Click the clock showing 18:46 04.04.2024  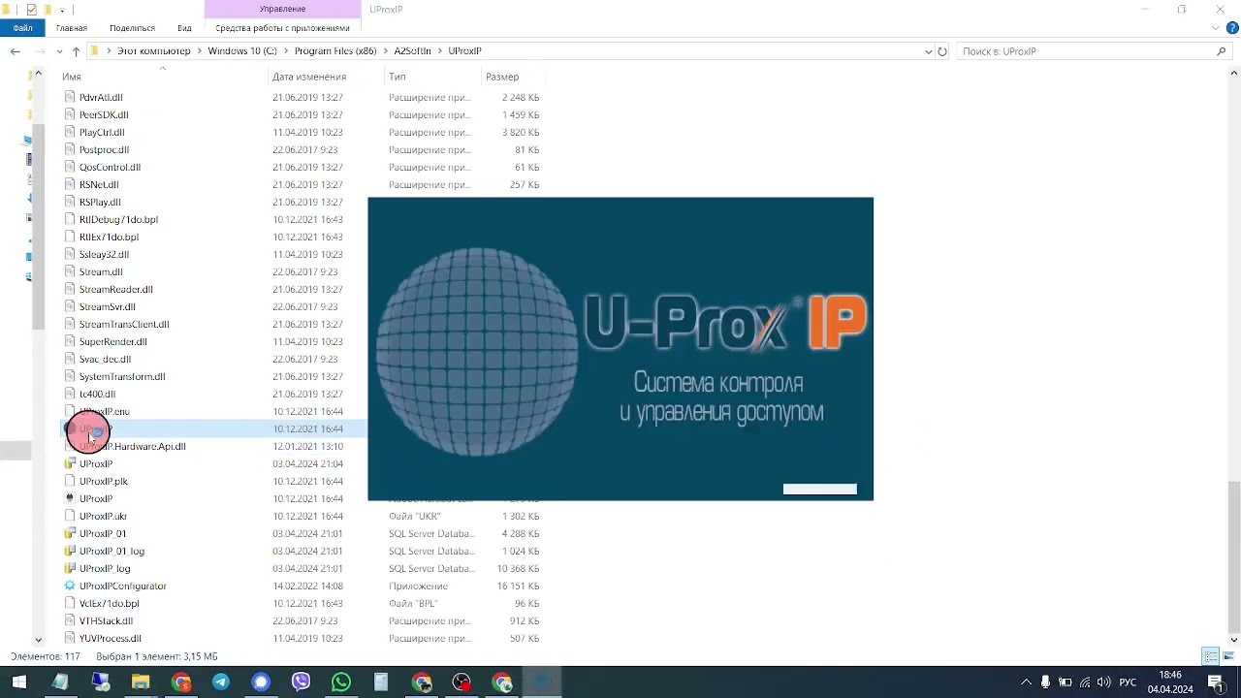pos(1170,682)
